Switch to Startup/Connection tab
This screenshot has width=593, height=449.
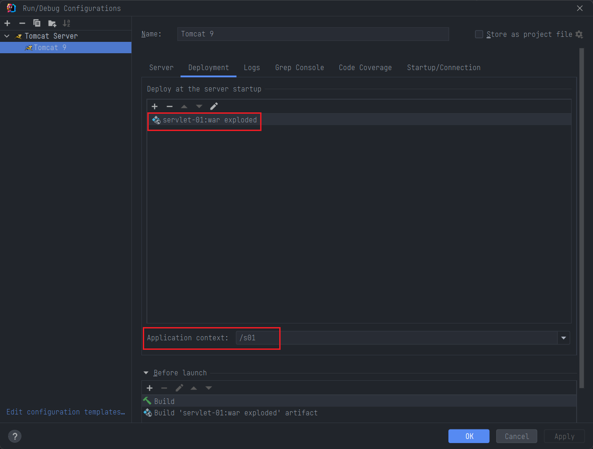point(443,67)
